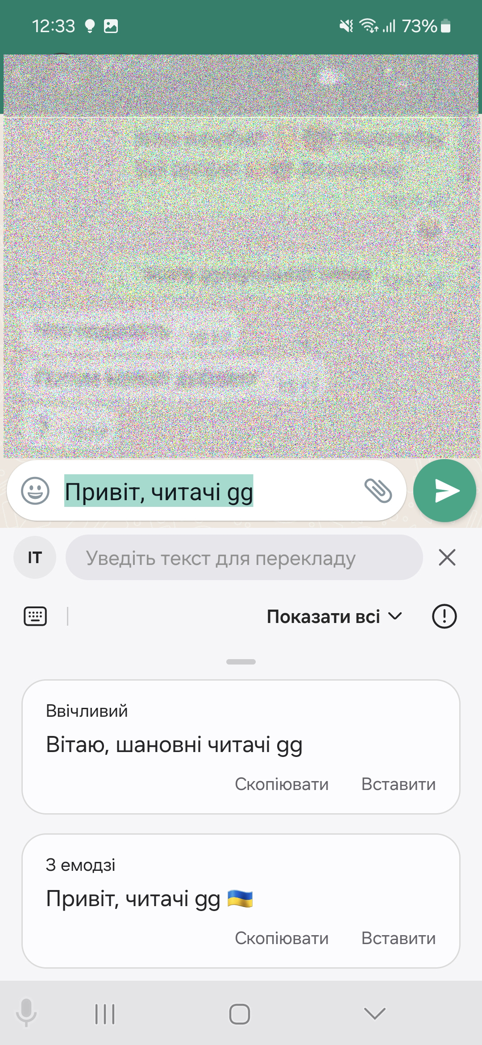This screenshot has width=482, height=1045.
Task: Tap the highlighted Привіт, читачі gg message text
Action: click(159, 491)
